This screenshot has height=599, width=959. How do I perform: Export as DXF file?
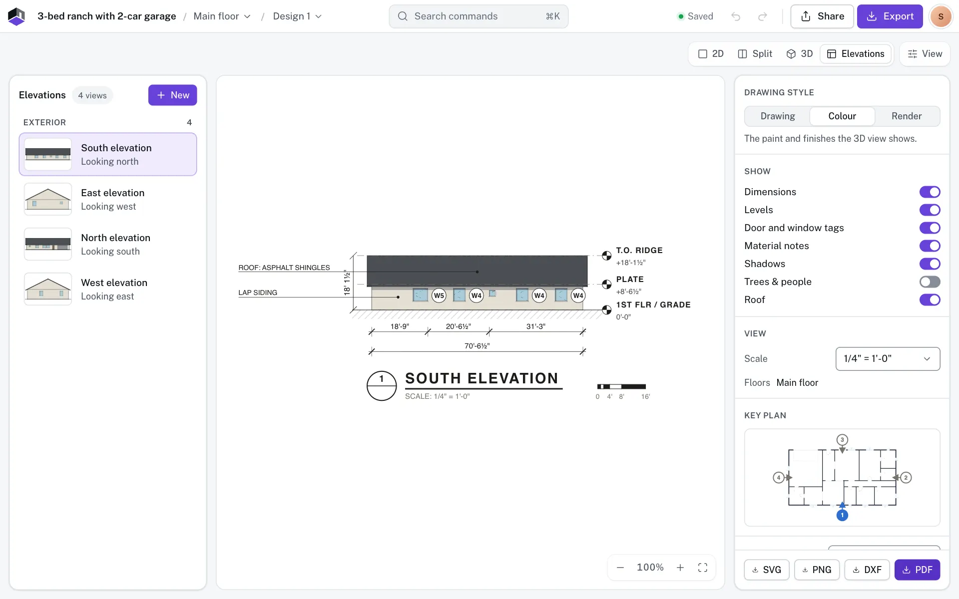tap(867, 570)
